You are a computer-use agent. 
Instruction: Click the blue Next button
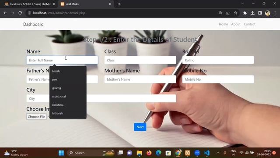click(140, 127)
